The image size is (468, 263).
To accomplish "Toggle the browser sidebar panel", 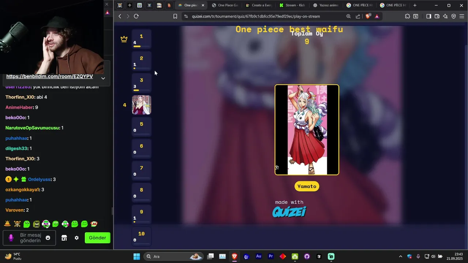I will (429, 16).
